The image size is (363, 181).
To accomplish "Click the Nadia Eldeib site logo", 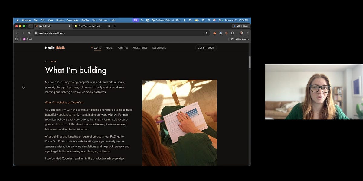I will coord(55,48).
